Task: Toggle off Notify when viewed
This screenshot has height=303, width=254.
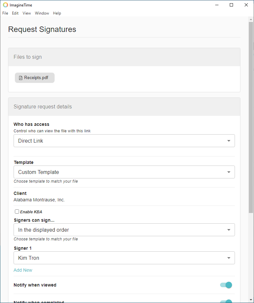Action: click(x=227, y=285)
